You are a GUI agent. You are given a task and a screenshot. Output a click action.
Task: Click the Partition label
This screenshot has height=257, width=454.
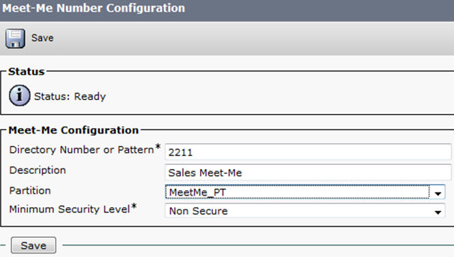30,191
